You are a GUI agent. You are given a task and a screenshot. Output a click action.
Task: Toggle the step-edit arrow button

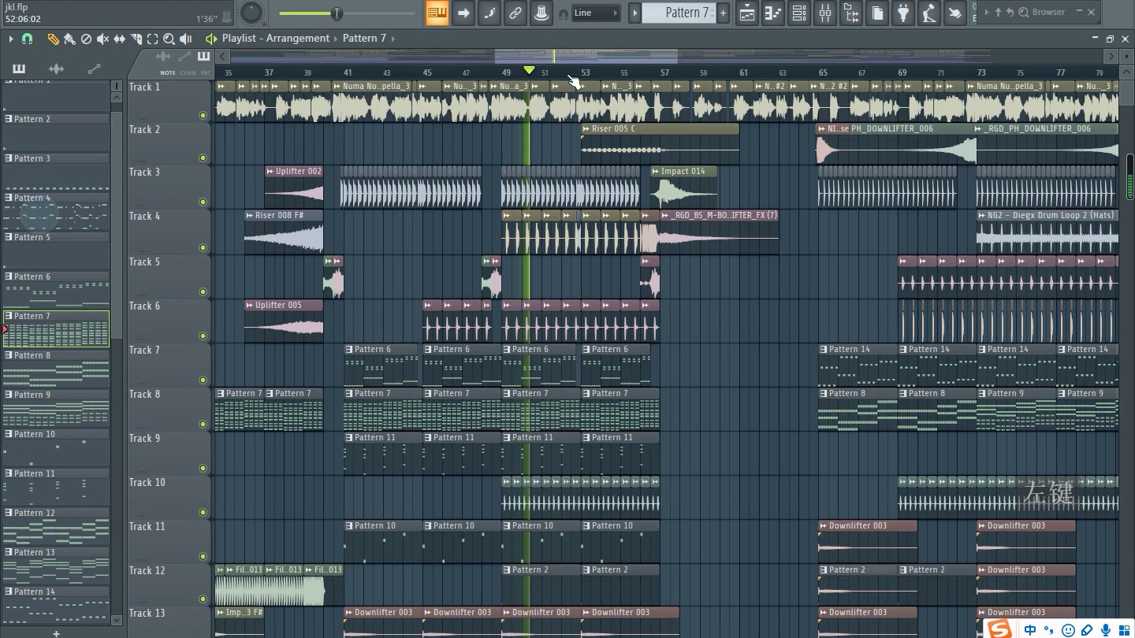[x=463, y=13]
